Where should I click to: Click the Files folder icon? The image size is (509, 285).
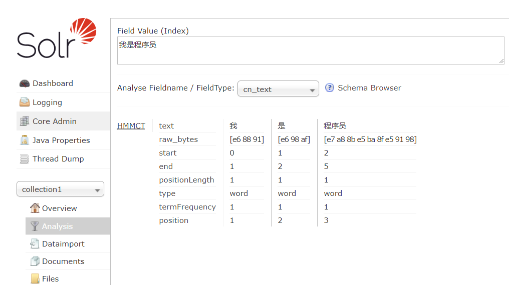(35, 279)
